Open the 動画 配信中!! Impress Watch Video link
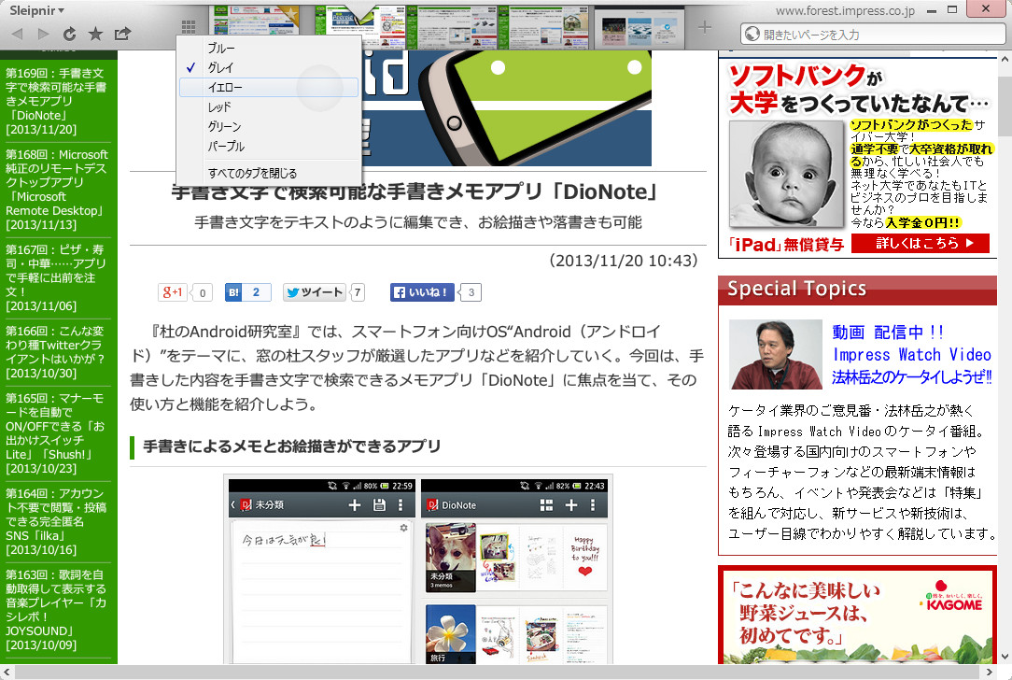Viewport: 1012px width, 680px height. [x=911, y=344]
